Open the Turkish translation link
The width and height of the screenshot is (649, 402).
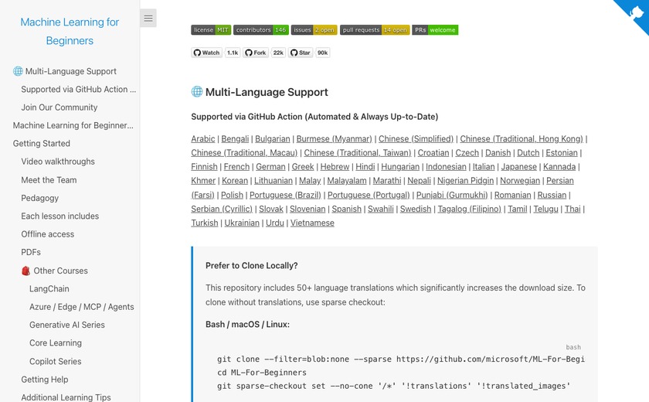coord(205,223)
